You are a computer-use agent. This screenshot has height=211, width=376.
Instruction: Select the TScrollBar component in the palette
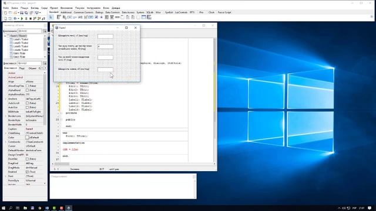point(117,17)
